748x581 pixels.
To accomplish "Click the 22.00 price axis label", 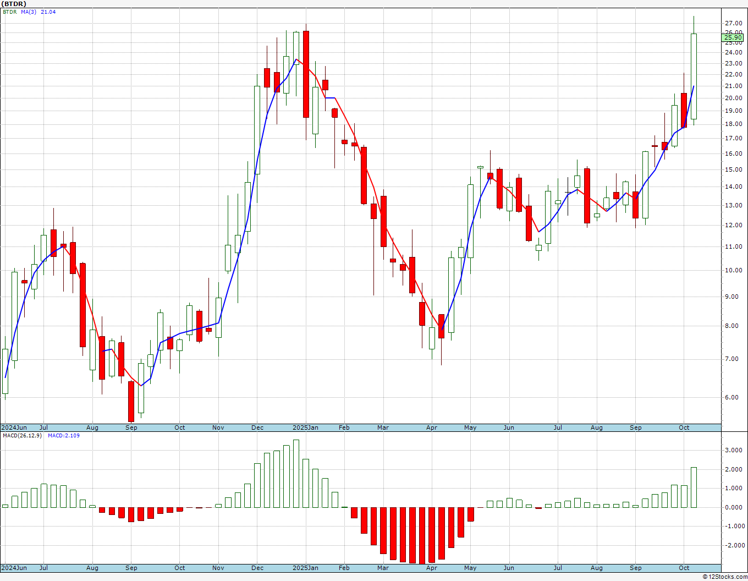I will click(x=733, y=75).
